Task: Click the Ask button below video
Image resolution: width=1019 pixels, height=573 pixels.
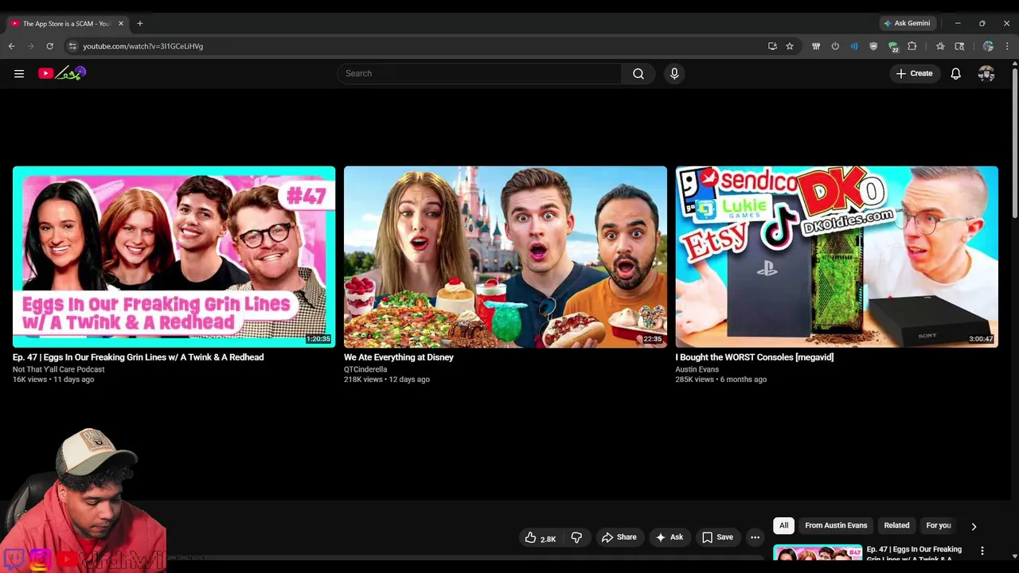Action: 669,538
